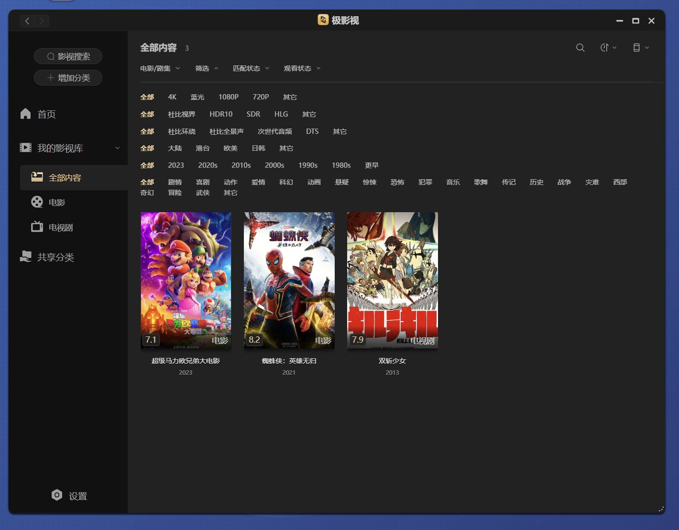Click the 极影视 app logo icon
Screen dimensions: 679x530
pos(323,20)
